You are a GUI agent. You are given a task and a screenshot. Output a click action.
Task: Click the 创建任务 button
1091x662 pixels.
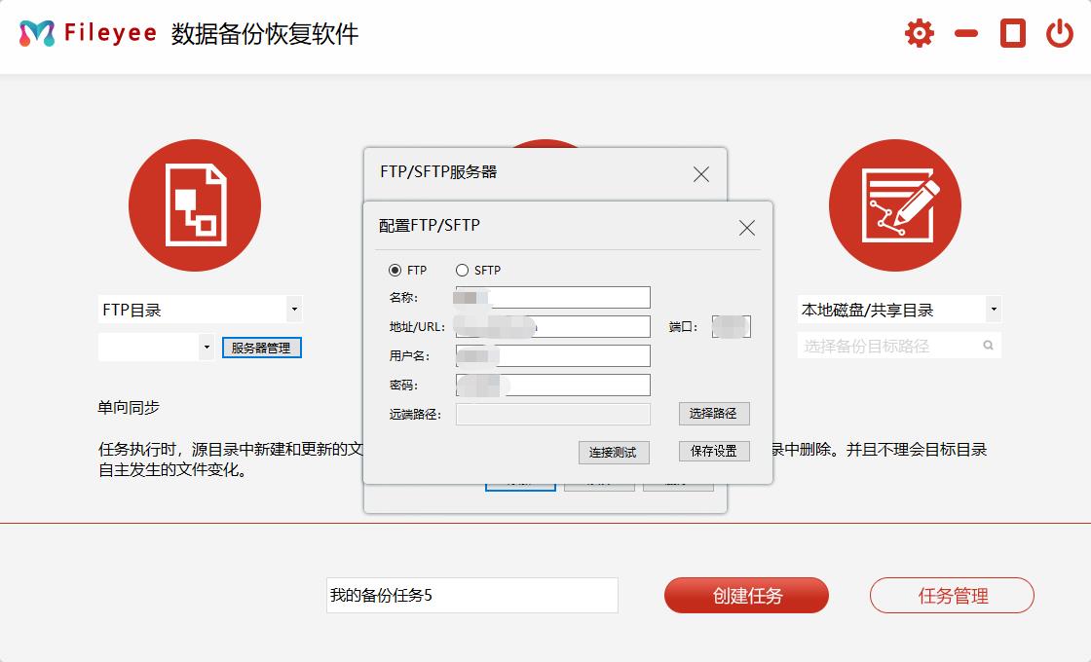coord(746,595)
